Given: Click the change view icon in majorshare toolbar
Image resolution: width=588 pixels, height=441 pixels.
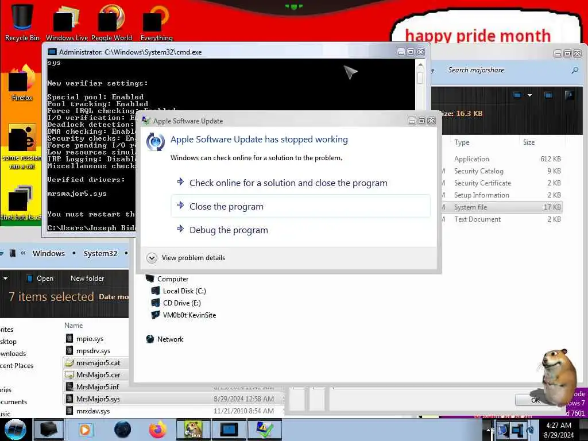Looking at the screenshot, I should point(517,95).
